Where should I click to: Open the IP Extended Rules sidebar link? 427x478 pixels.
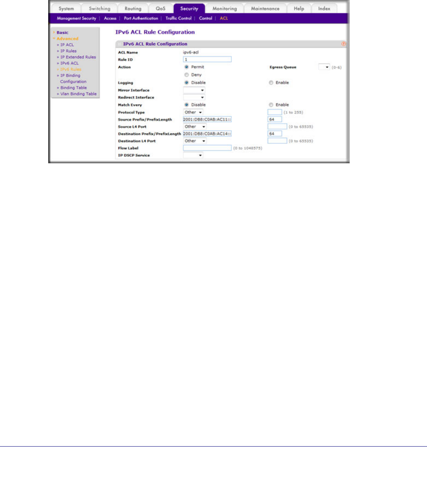78,57
